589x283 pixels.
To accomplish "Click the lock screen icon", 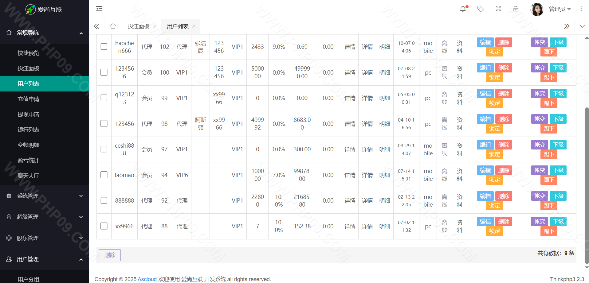I will point(516,9).
